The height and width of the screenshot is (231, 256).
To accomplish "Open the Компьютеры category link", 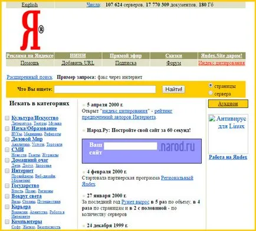I will pos(27,222).
